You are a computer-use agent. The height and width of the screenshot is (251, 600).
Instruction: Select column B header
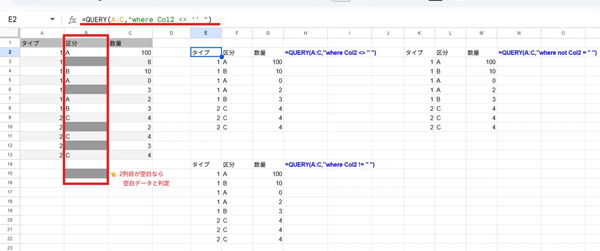(86, 33)
